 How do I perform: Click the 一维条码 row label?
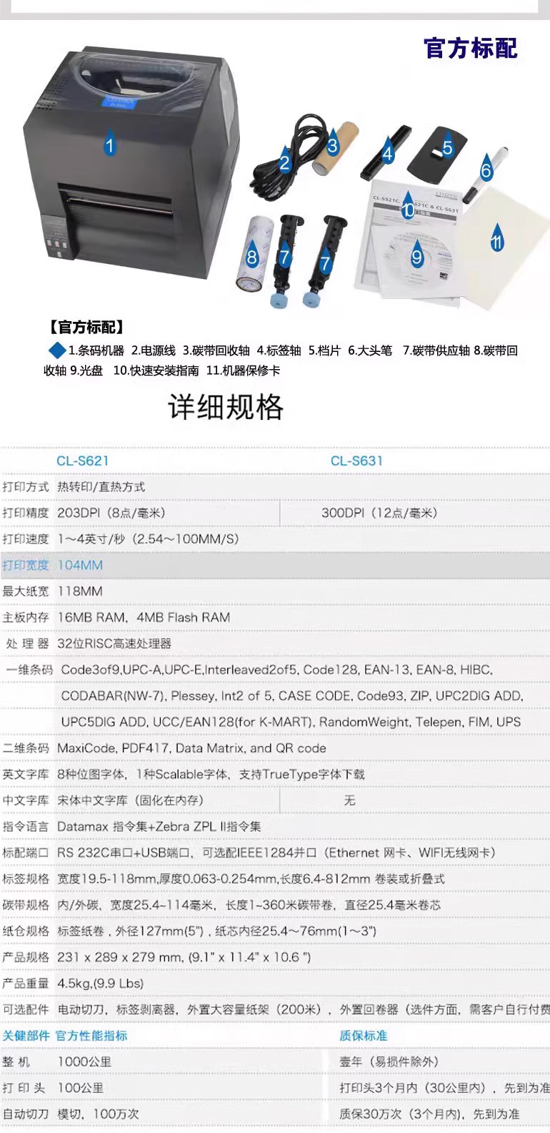click(29, 670)
